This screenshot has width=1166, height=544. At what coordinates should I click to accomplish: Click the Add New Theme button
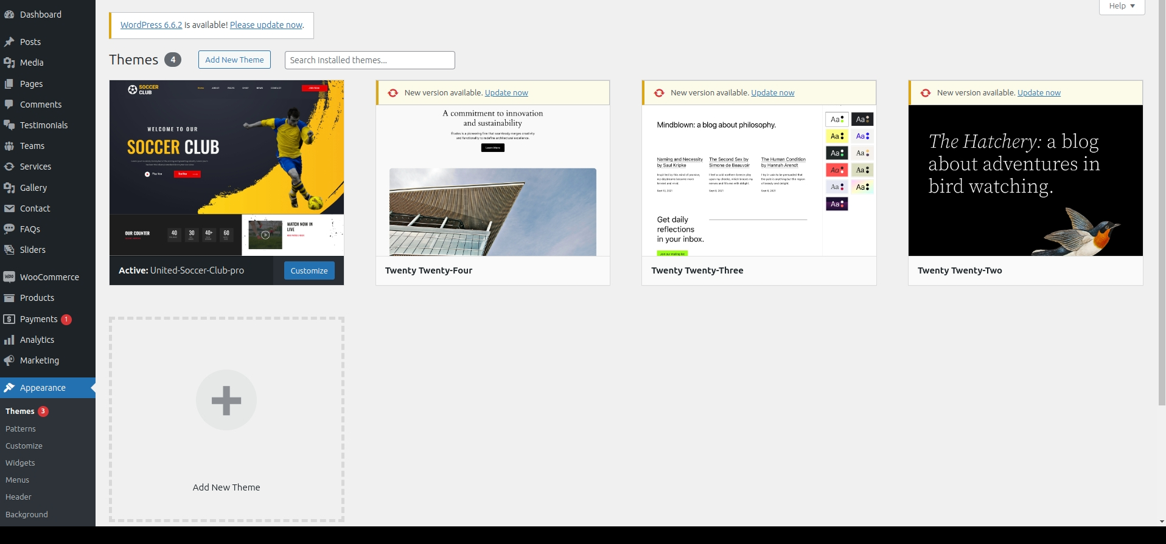234,60
